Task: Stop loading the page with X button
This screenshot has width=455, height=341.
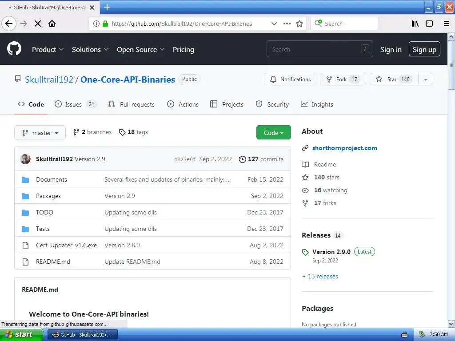Action: tap(38, 24)
